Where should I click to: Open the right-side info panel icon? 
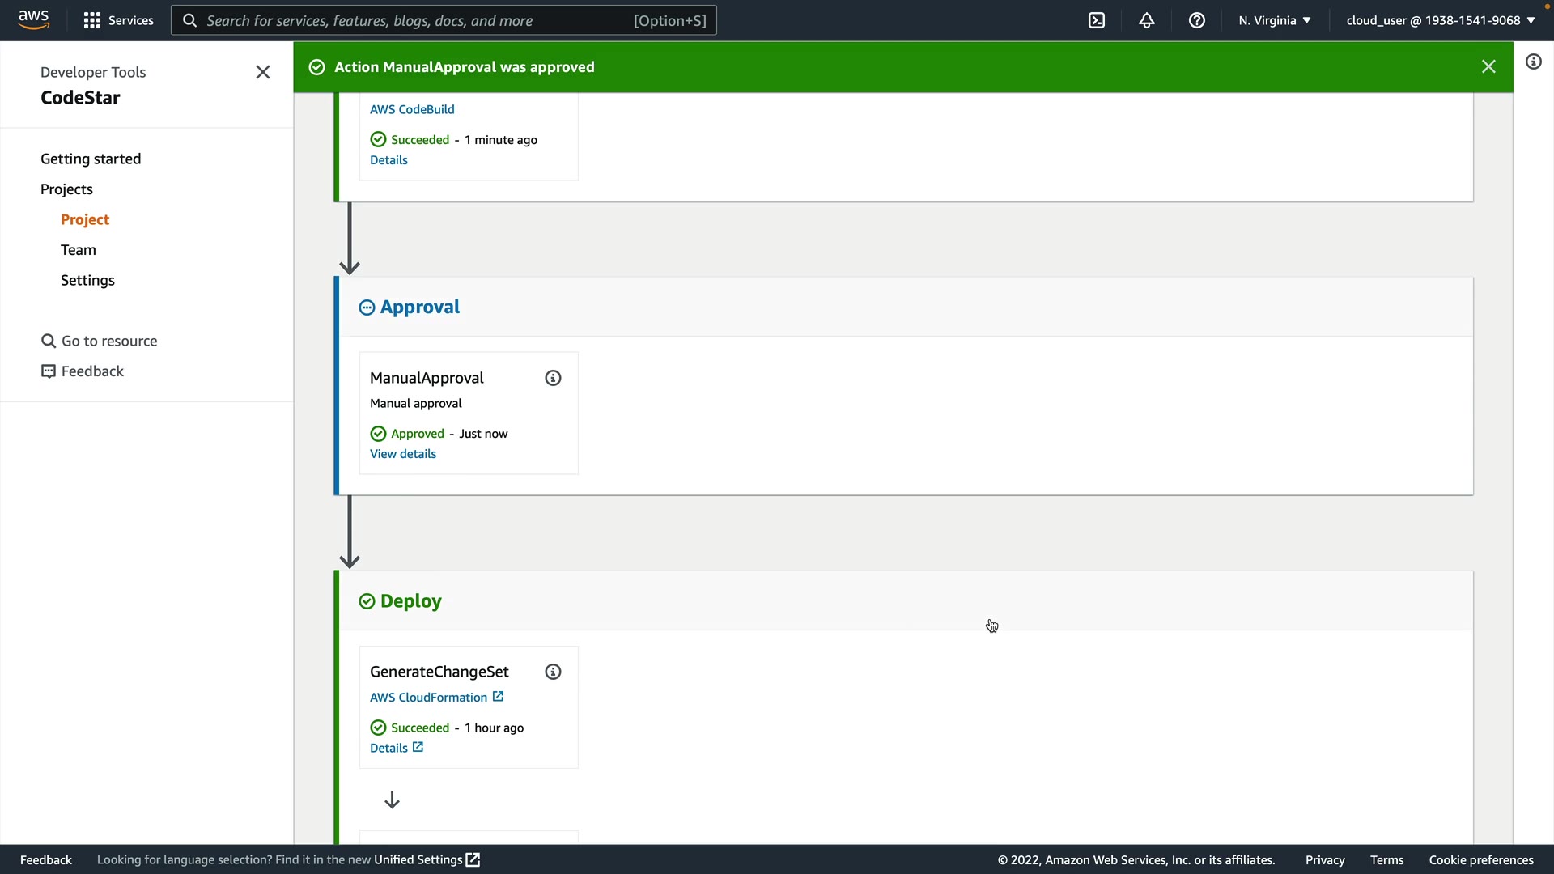[1533, 62]
